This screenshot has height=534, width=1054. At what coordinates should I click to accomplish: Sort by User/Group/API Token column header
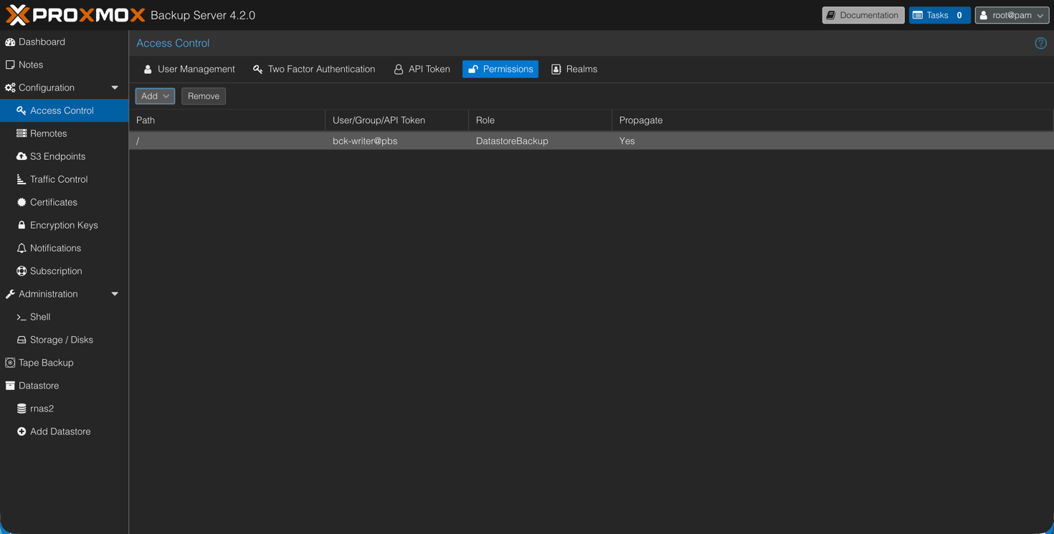click(397, 120)
